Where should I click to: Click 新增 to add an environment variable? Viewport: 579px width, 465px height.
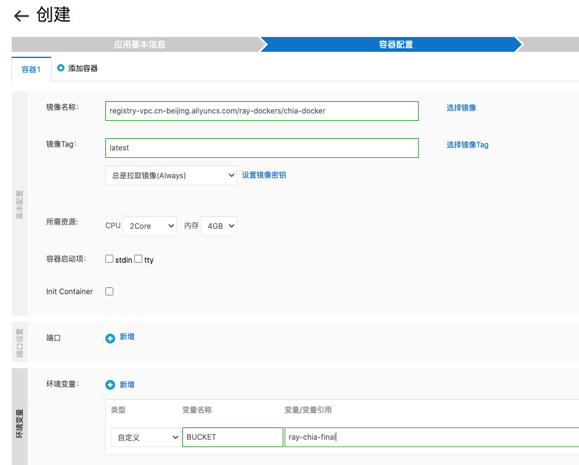click(x=127, y=384)
